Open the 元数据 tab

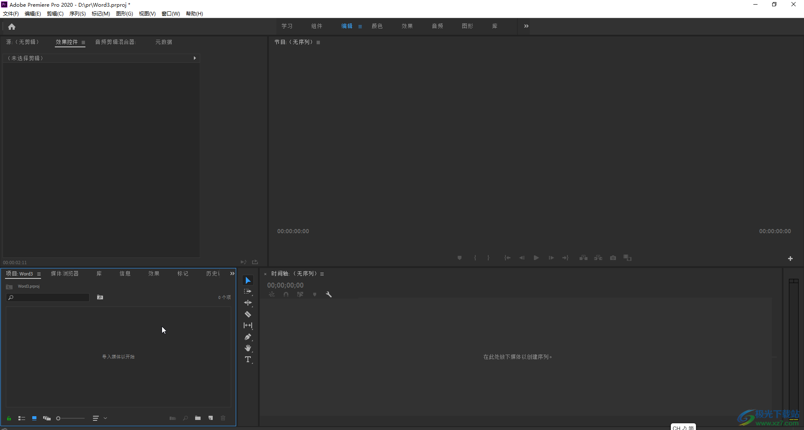(x=164, y=42)
